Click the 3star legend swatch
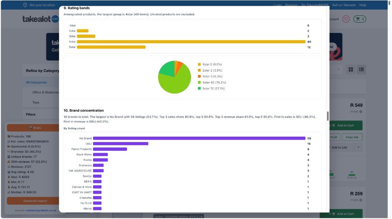 (x=199, y=77)
